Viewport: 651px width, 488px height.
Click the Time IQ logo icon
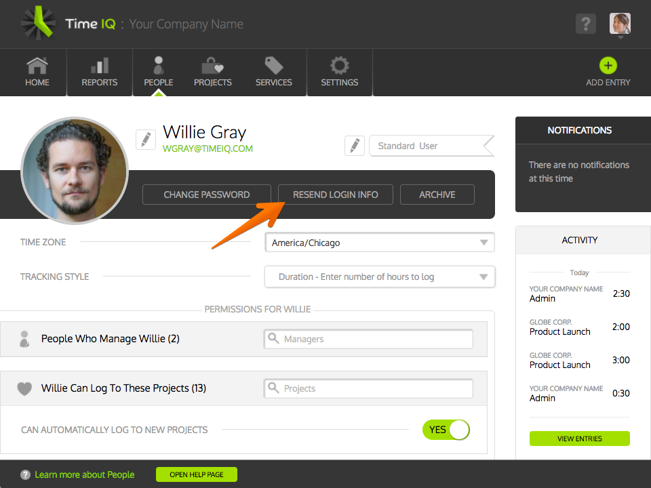(x=39, y=23)
